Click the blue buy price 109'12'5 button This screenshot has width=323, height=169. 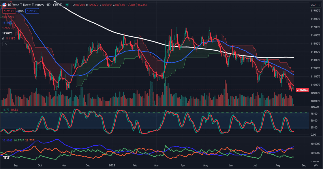pos(32,11)
